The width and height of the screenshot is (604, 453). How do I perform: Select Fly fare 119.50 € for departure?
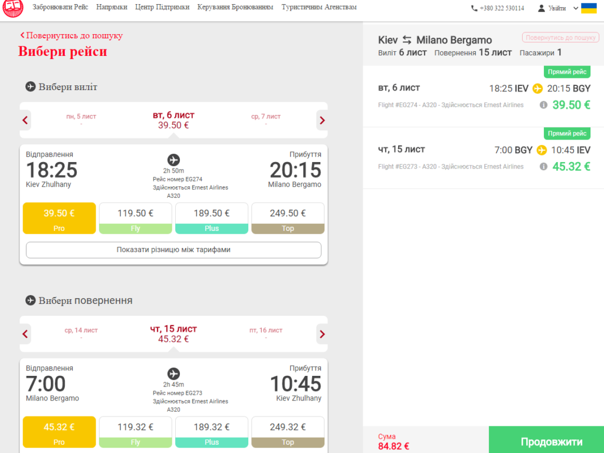click(x=135, y=219)
